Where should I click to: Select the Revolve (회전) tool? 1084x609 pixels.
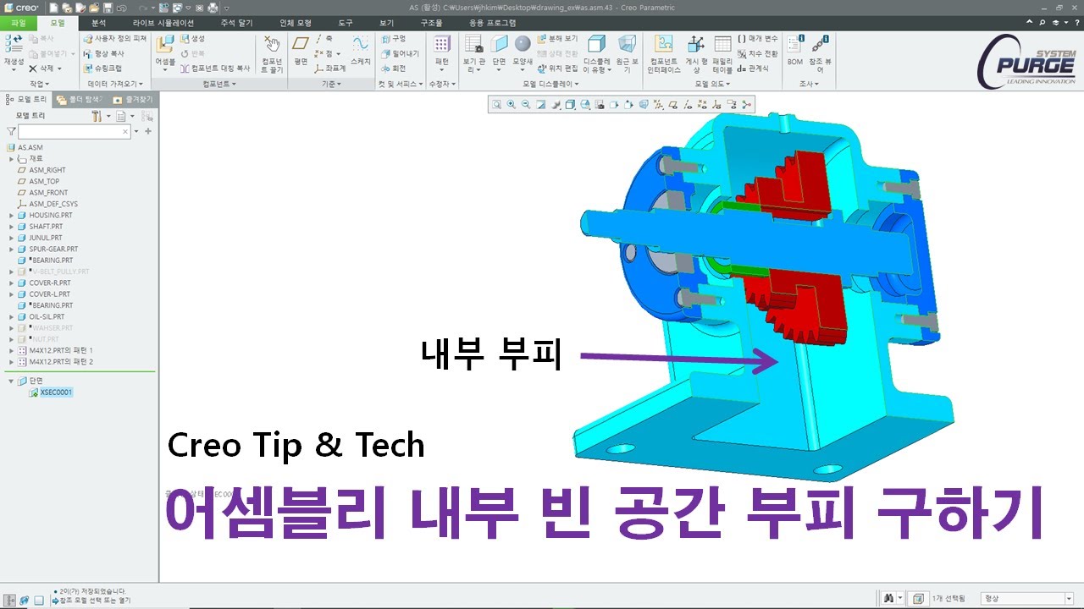coord(393,68)
